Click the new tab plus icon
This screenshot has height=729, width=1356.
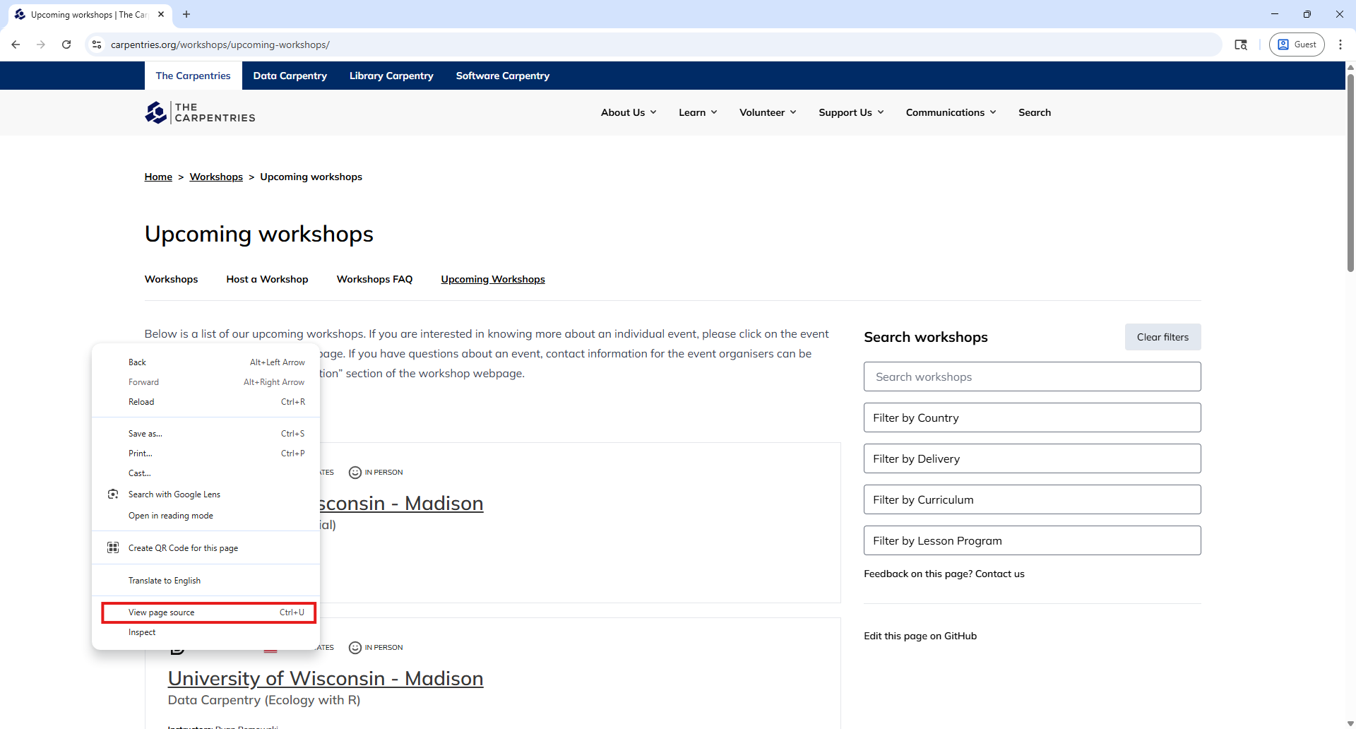point(186,14)
